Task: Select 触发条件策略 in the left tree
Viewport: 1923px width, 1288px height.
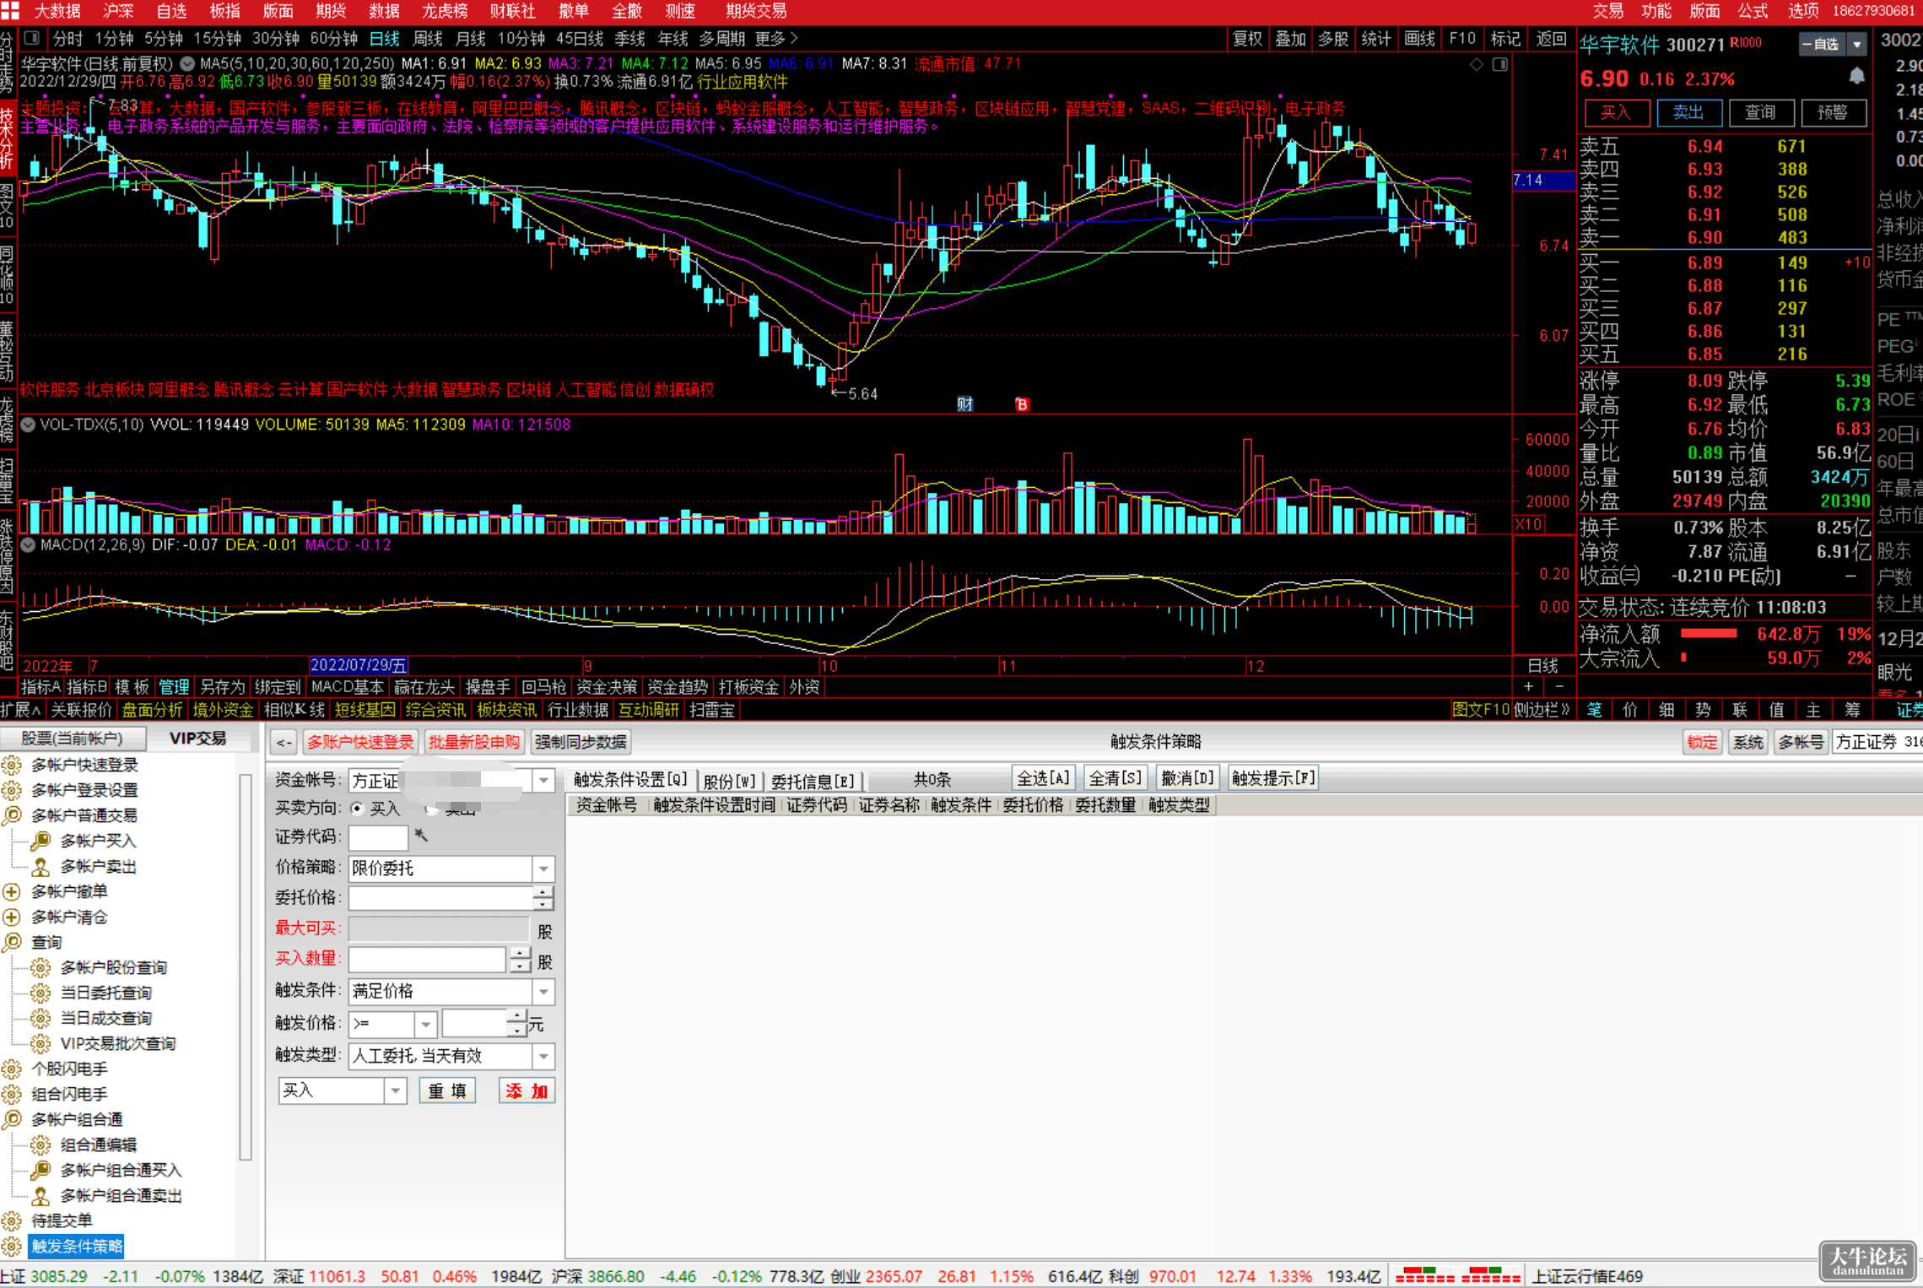Action: click(77, 1246)
